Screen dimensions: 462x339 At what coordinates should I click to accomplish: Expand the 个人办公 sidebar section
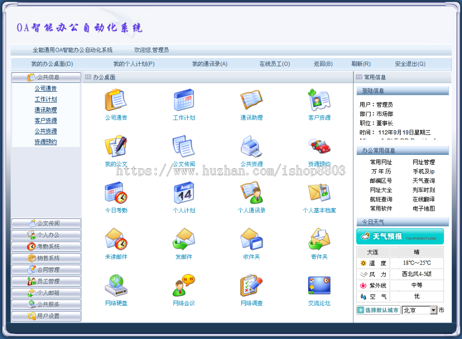[46, 235]
